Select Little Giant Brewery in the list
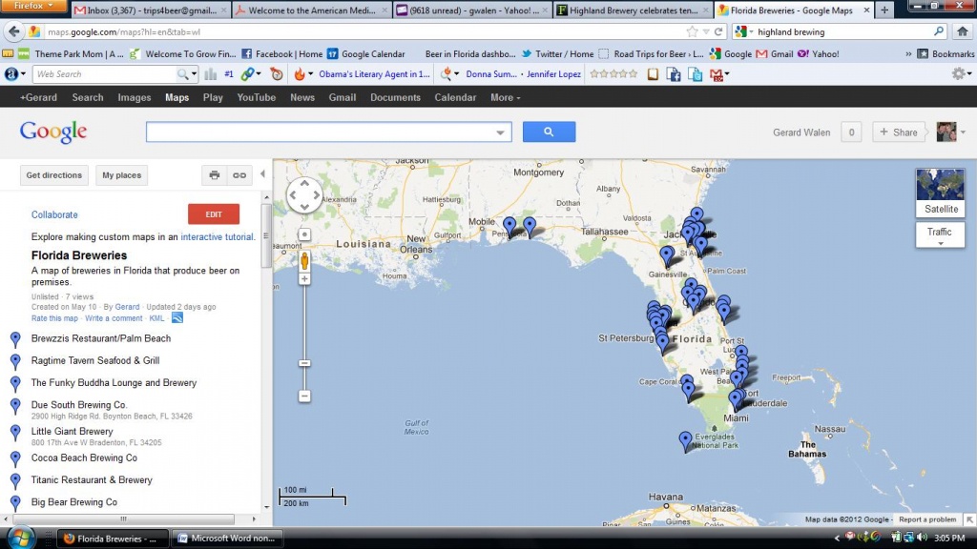 tap(73, 432)
